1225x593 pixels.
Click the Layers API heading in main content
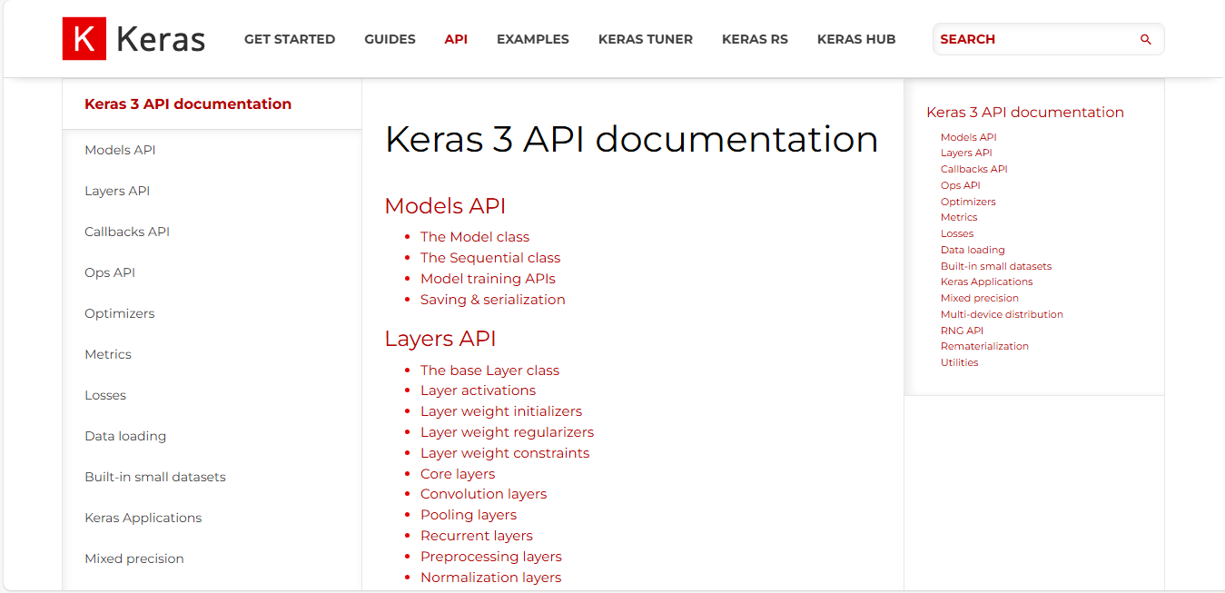440,339
